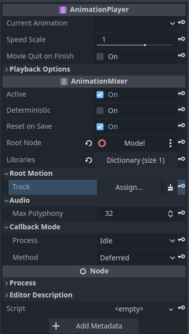Viewport: 189px width, 334px height.
Task: Enable the Movie Quit on Finish checkbox
Action: 100,57
